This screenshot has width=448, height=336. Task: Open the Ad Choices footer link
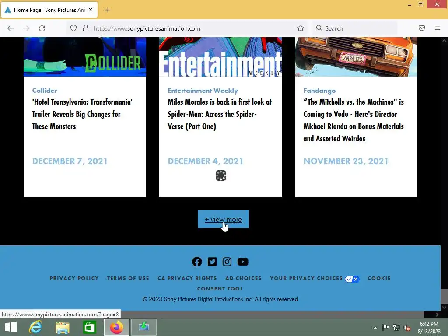(243, 278)
